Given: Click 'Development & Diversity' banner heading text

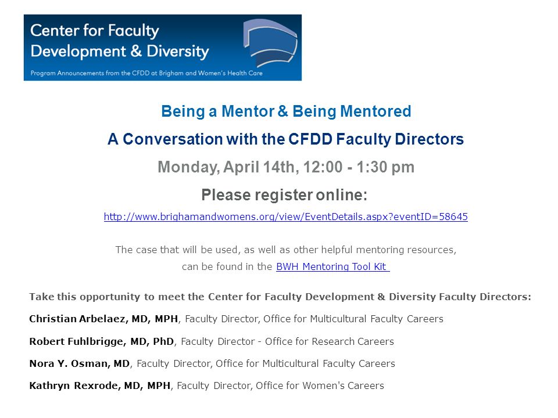Looking at the screenshot, I should (x=120, y=52).
